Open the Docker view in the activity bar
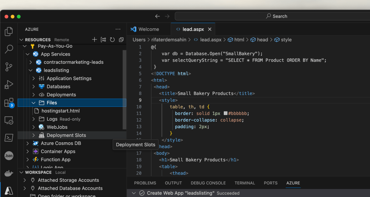The image size is (370, 197). (x=9, y=173)
